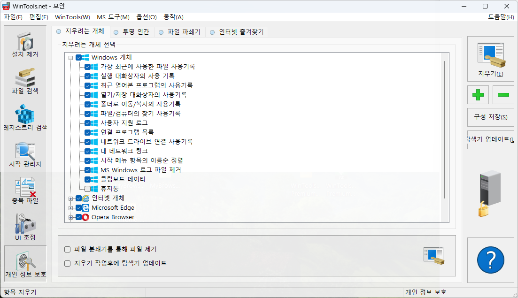
Task: Expand the 인터넷 개체 tree node
Action: [x=71, y=199]
